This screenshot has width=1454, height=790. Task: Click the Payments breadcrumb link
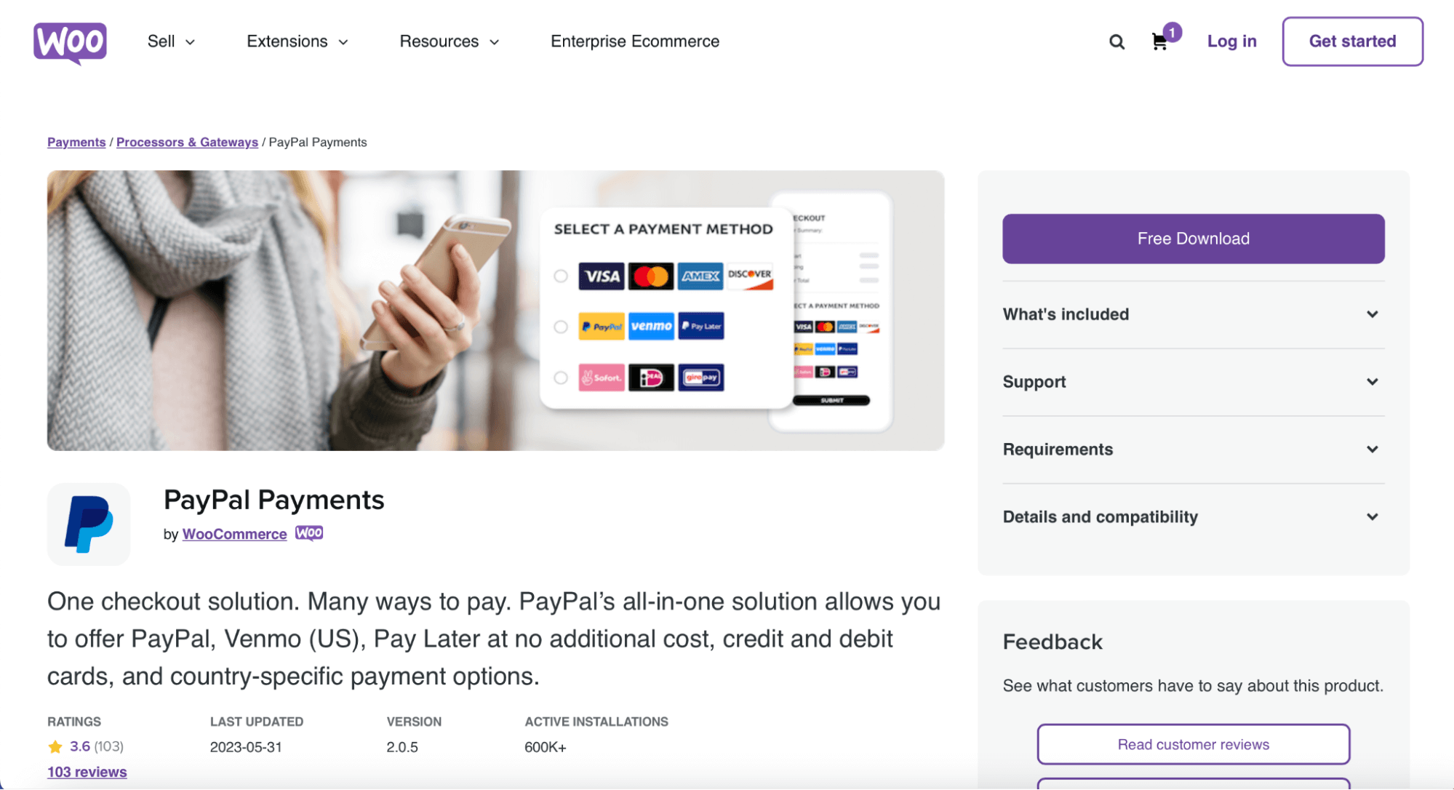(75, 142)
